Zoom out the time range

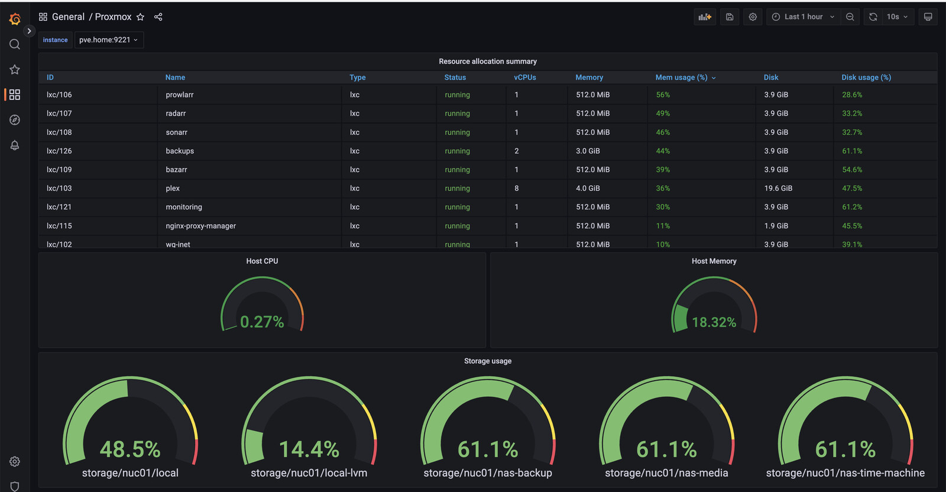[x=850, y=17]
